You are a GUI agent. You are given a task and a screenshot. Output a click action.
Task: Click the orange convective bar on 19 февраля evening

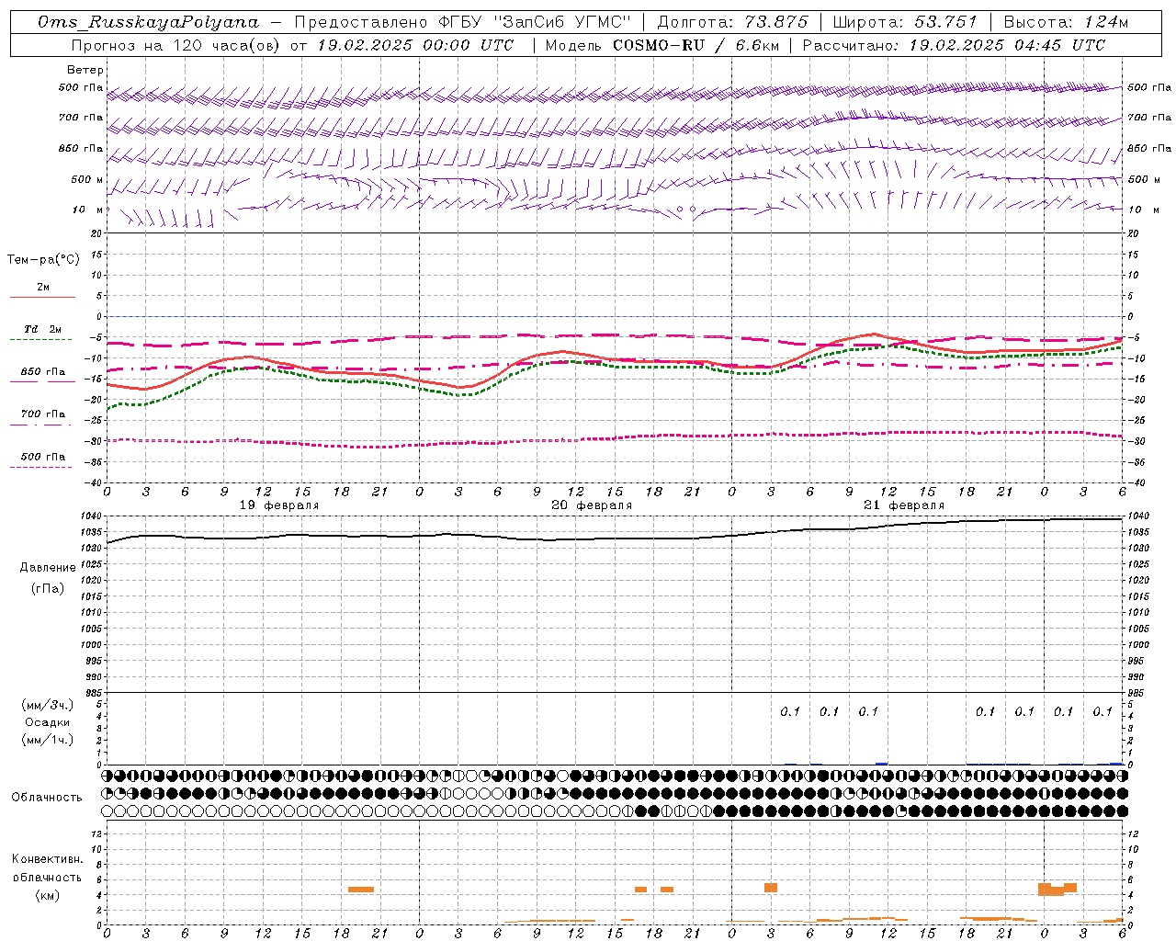[x=361, y=890]
